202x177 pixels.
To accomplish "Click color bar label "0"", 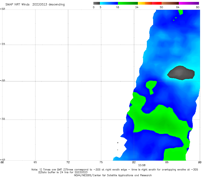I will 94,7.
